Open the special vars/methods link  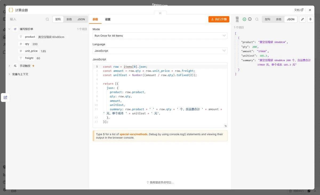pos(133,134)
